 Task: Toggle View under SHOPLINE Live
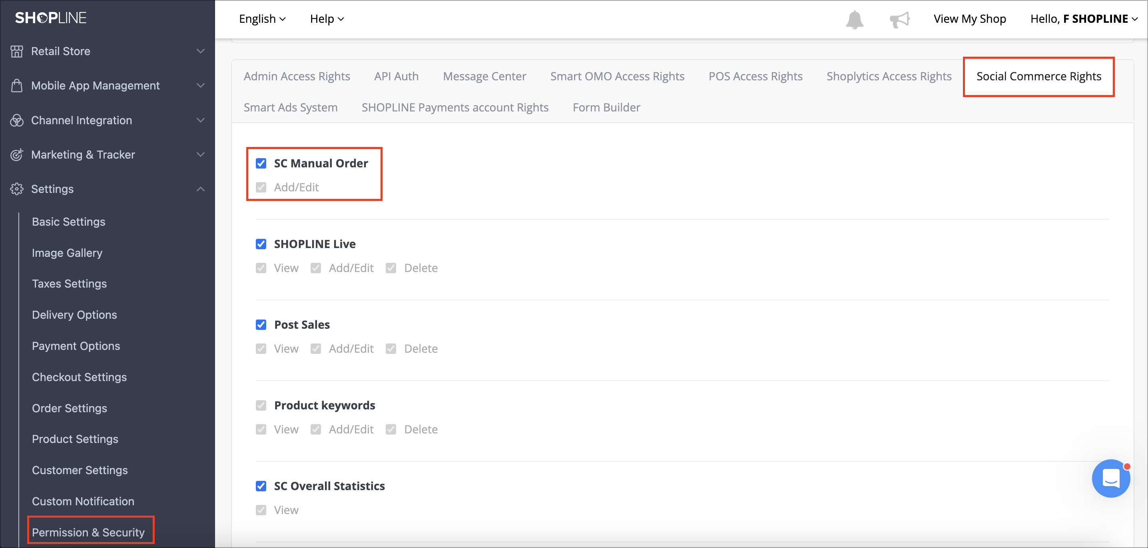(x=261, y=268)
